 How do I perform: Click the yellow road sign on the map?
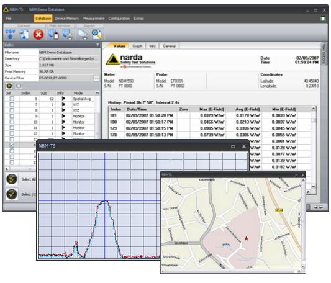coord(279,210)
